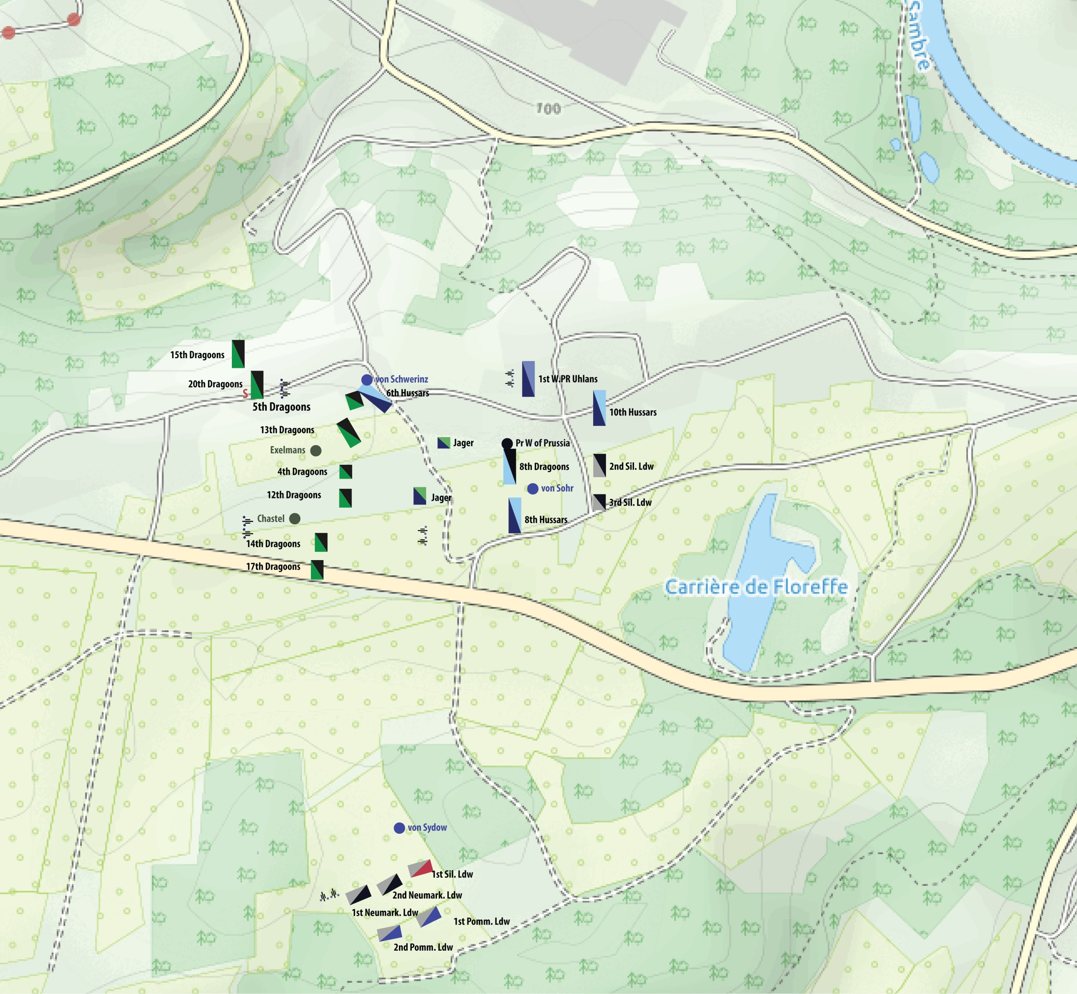Select the 2nd Sil. Ldw unit marker

pos(599,465)
